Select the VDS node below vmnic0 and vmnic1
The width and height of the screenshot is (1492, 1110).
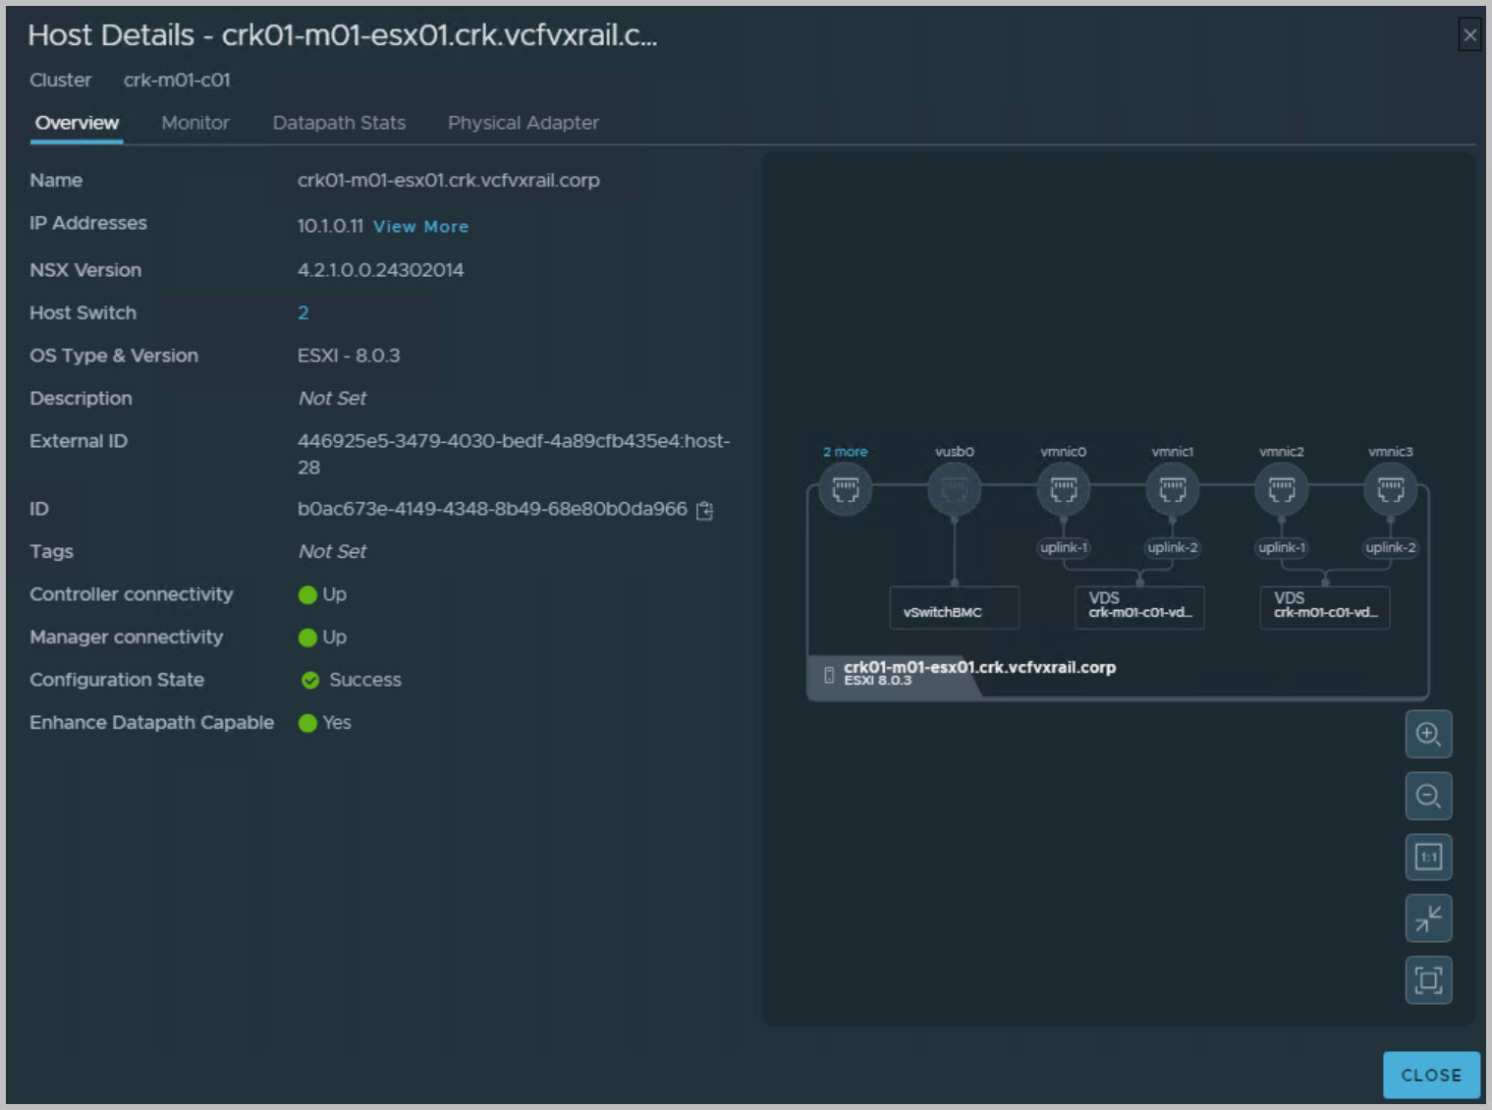(x=1139, y=608)
